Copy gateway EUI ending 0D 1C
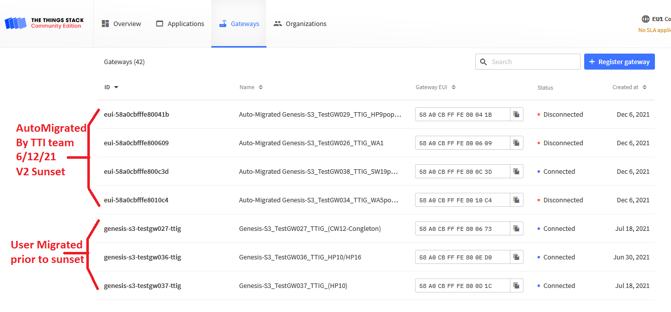The height and width of the screenshot is (312, 671). tap(516, 286)
